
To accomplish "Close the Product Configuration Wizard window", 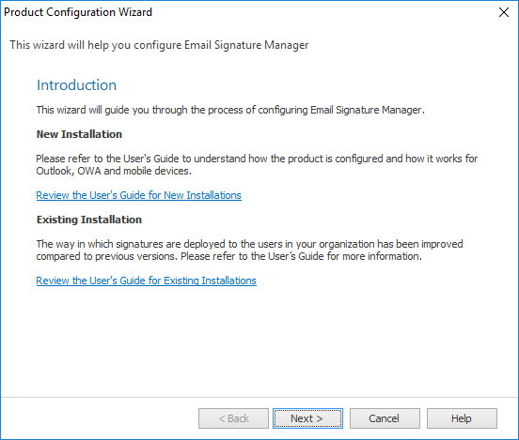I will tap(504, 12).
